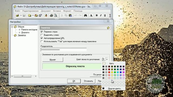Select Общие in settings tree
This screenshot has height=97, width=173.
[21, 27]
